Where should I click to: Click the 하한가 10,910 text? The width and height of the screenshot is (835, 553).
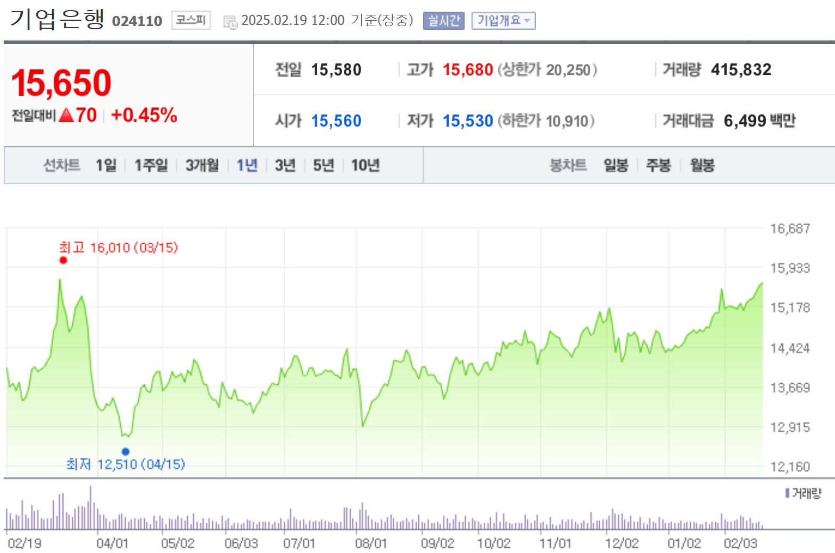[546, 121]
